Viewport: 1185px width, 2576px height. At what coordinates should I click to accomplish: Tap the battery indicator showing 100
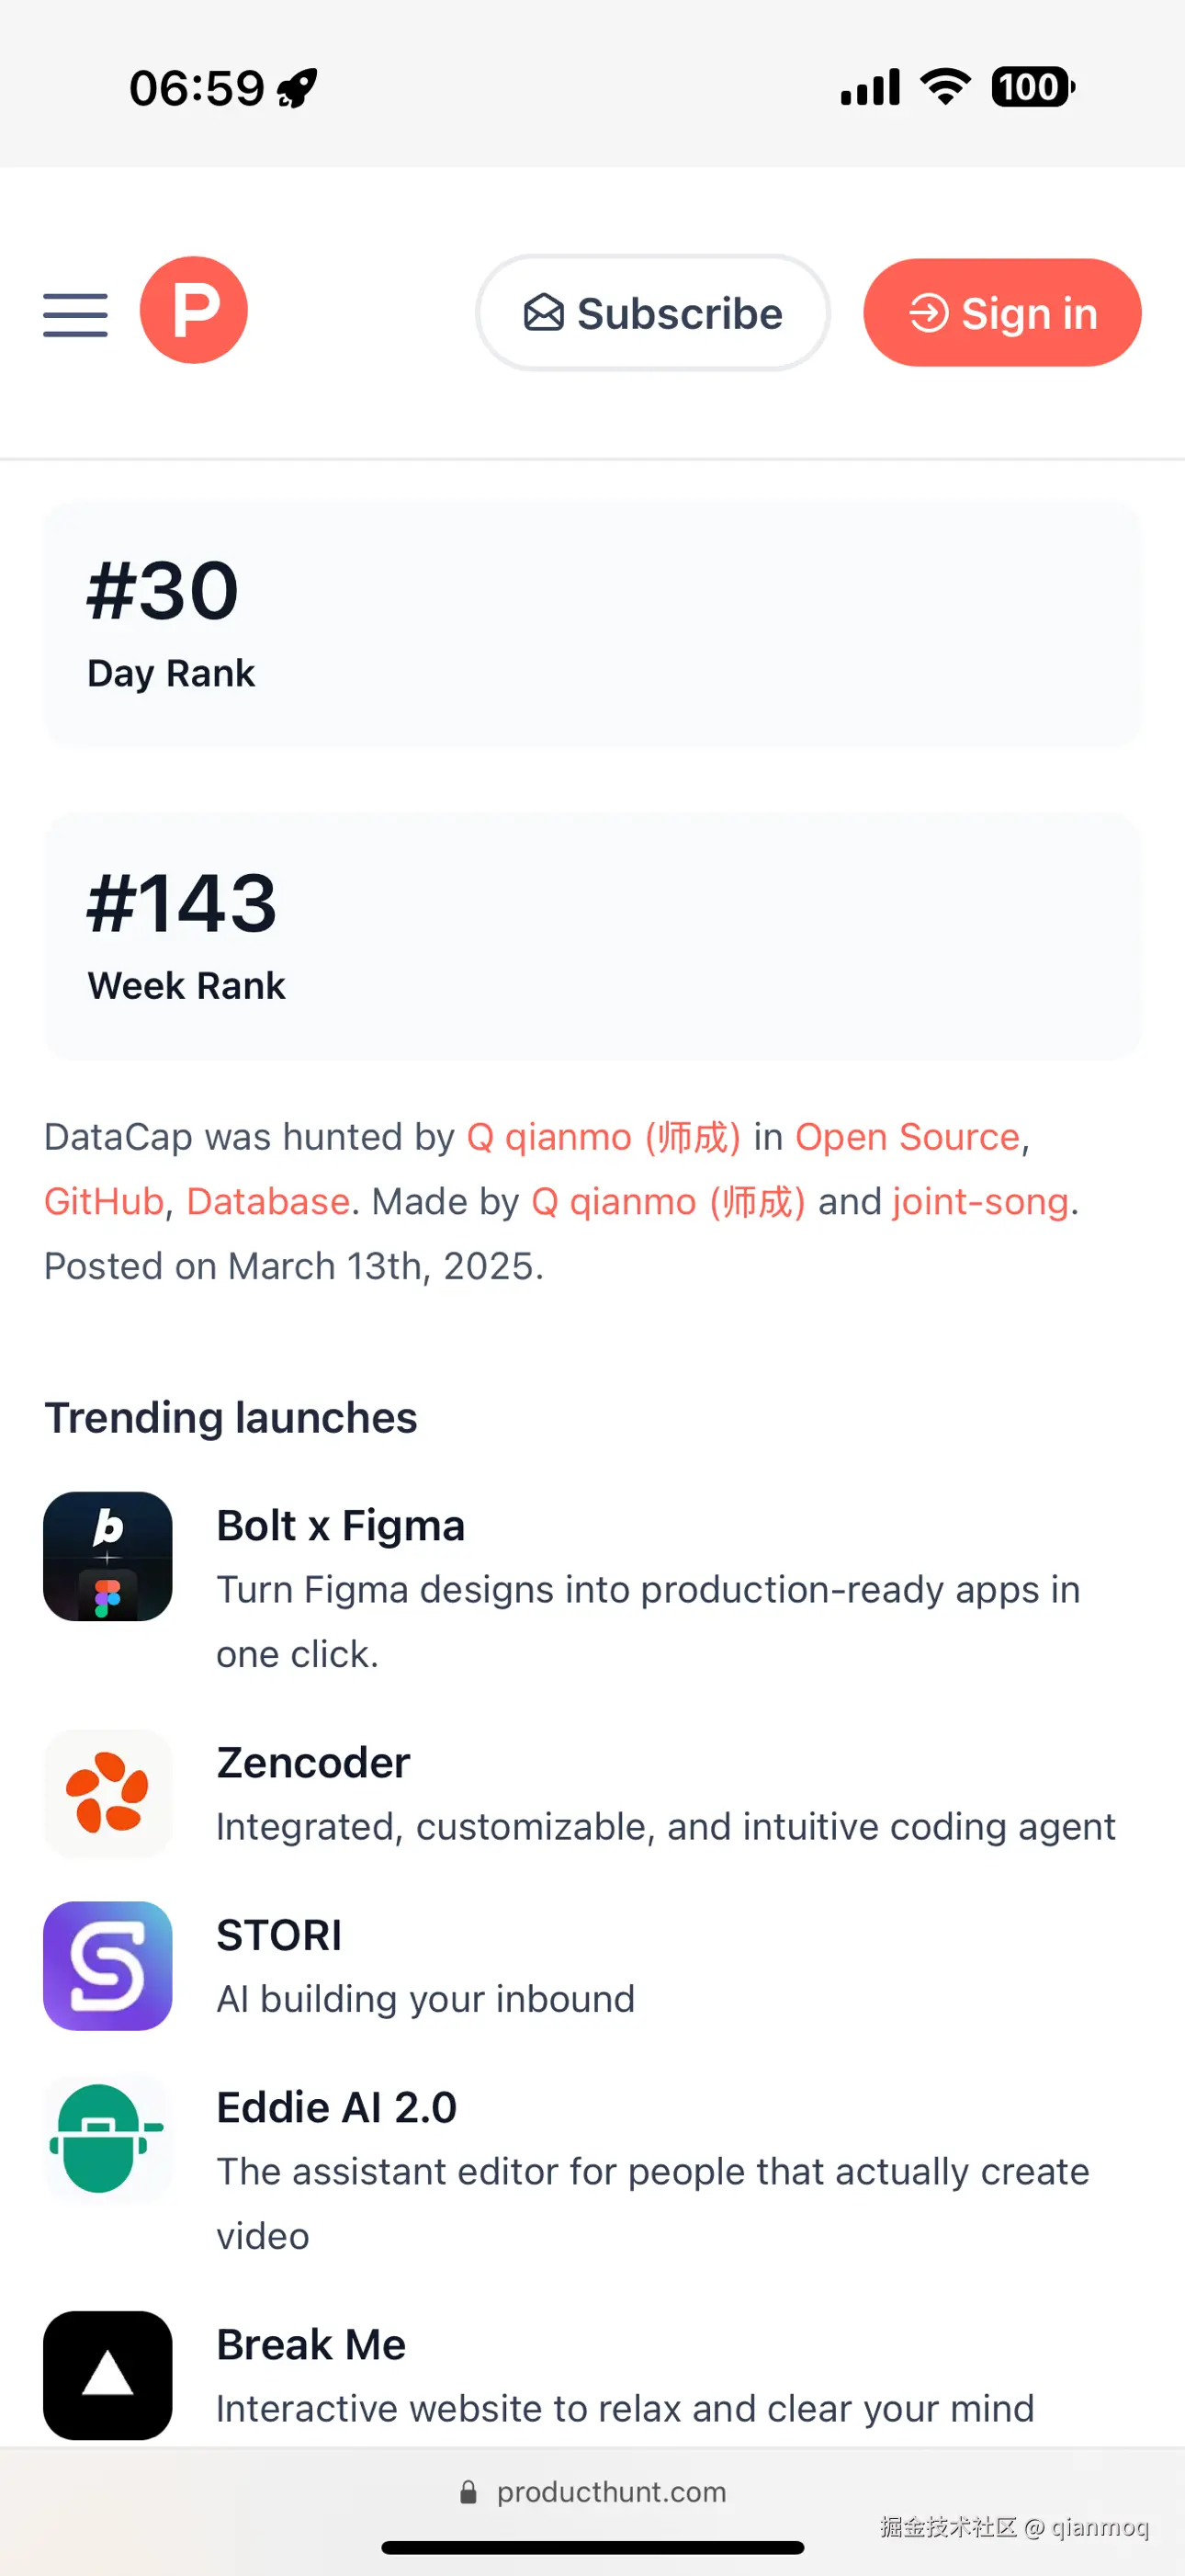[1033, 87]
